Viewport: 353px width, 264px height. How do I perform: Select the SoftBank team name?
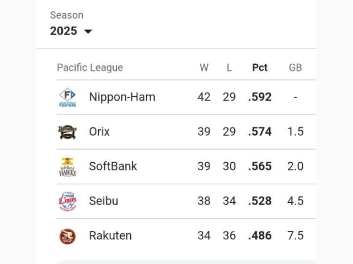pyautogui.click(x=113, y=166)
